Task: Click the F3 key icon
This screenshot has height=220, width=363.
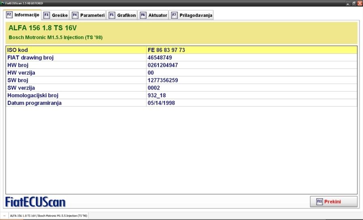Action: click(46, 15)
